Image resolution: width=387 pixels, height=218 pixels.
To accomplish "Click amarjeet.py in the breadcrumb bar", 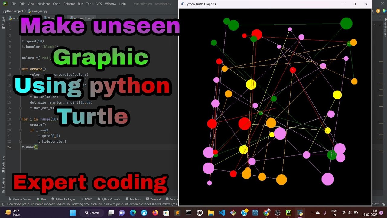I will point(37,11).
